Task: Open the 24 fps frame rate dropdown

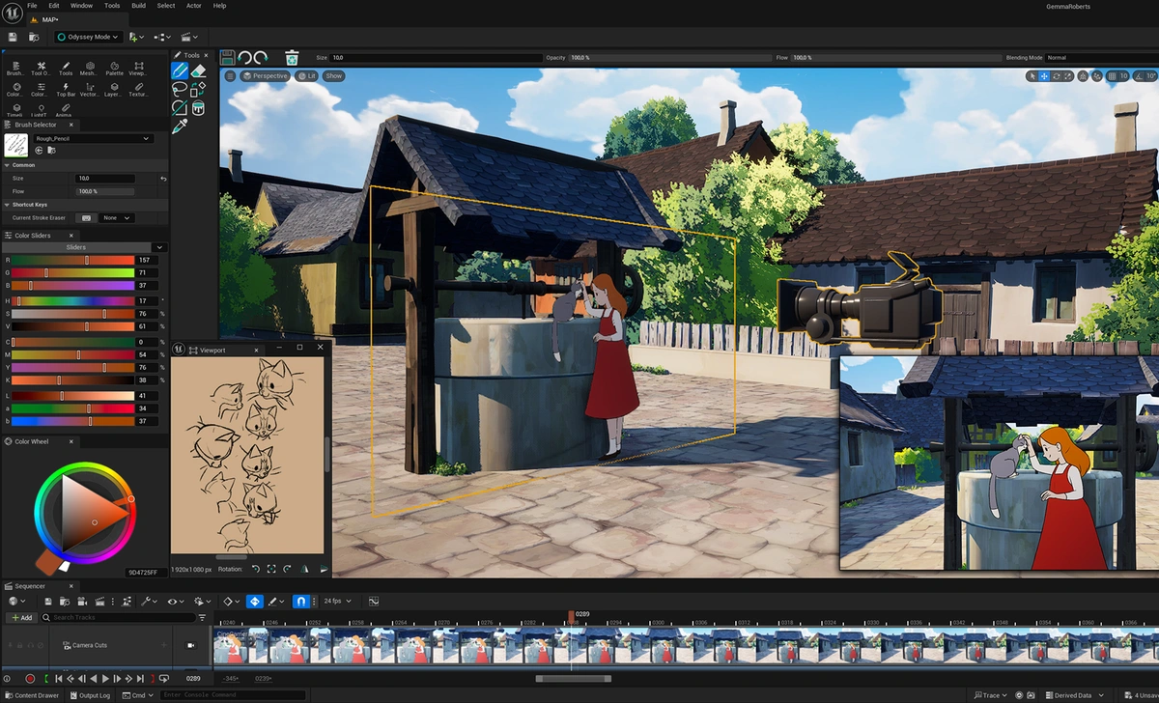Action: [337, 601]
